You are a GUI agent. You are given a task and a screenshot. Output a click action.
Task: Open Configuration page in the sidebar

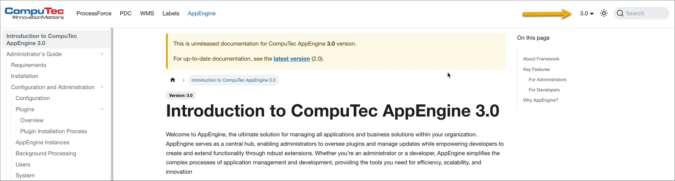click(32, 98)
